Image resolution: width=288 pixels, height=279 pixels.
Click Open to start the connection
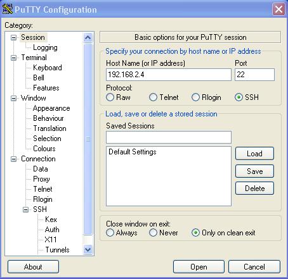click(199, 267)
